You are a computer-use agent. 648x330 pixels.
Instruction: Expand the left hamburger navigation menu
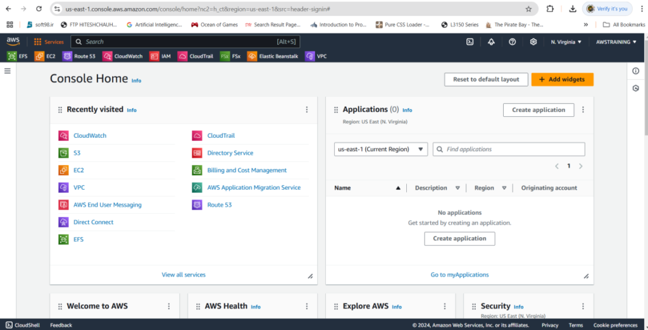click(8, 71)
